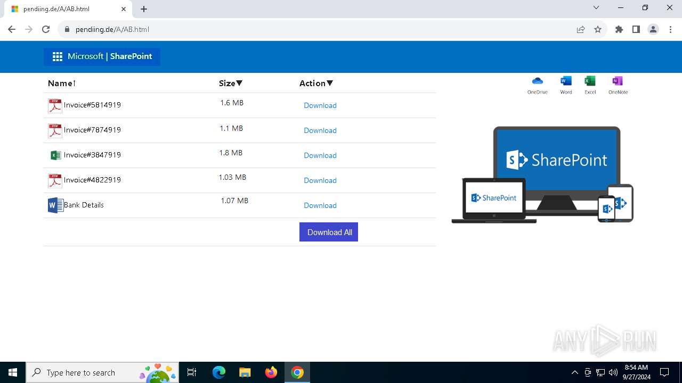Open the Chrome tab search chevron
The width and height of the screenshot is (682, 383).
pyautogui.click(x=596, y=8)
